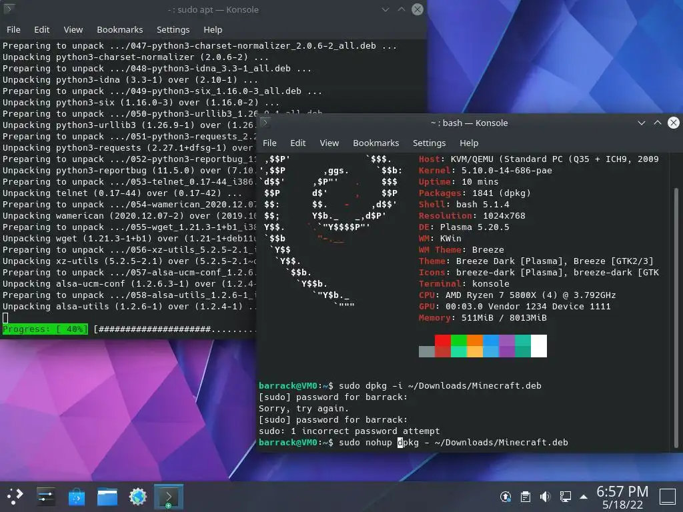The image size is (683, 512).
Task: Open the network connections tray icon
Action: (565, 496)
